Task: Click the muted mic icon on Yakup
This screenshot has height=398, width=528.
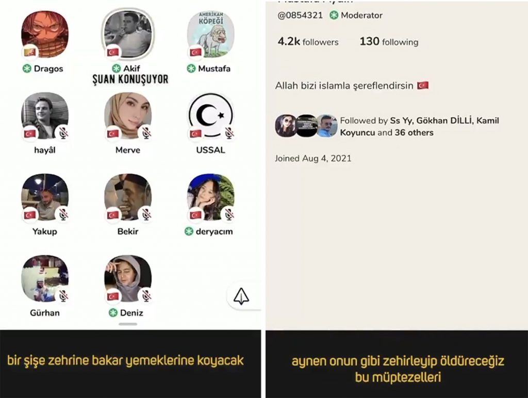Action: [63, 214]
